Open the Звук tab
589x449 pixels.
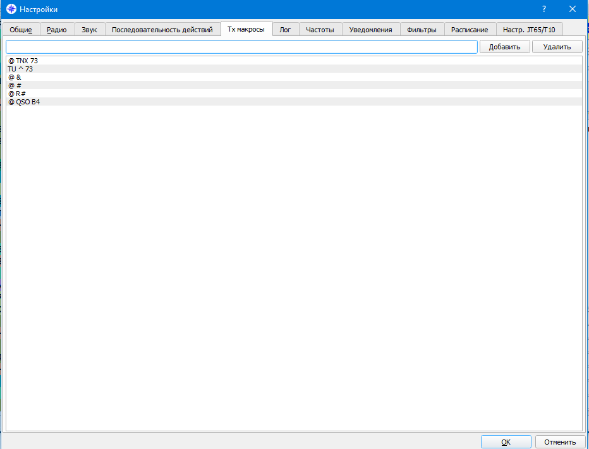pos(89,30)
